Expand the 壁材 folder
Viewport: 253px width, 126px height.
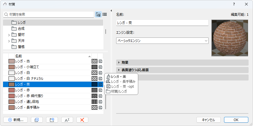(9, 35)
